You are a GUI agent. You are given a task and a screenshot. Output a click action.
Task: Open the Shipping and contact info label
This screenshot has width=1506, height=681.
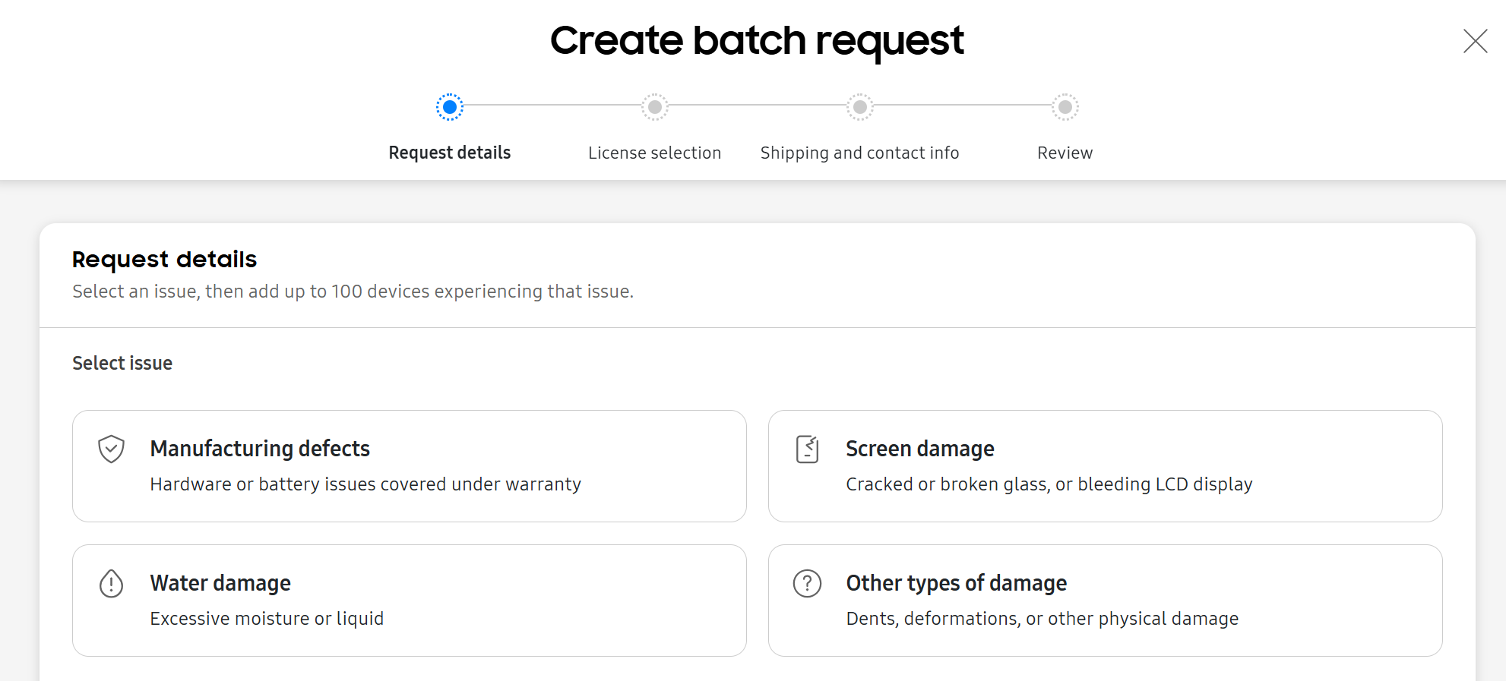point(860,153)
